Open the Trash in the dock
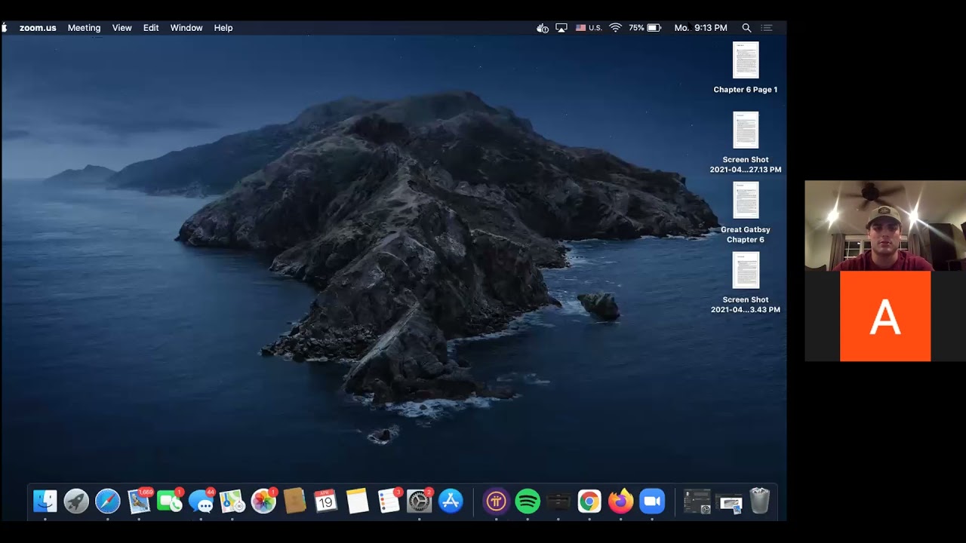This screenshot has height=543, width=966. pyautogui.click(x=759, y=502)
